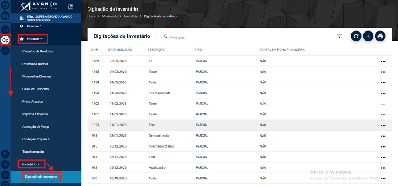Expand the Produção Própria submenu
398x186 pixels.
(x=36, y=139)
